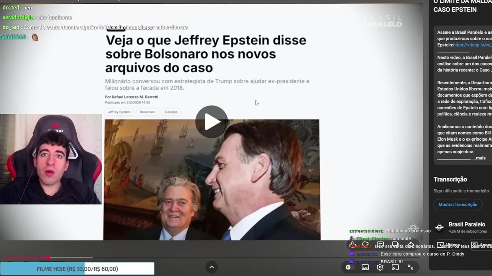Click the channel 'Vídeos' button
The width and height of the screenshot is (492, 276).
click(x=449, y=245)
